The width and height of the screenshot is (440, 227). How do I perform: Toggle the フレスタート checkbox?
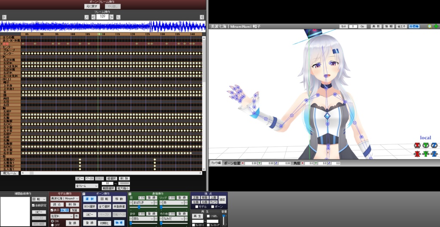[193, 225]
